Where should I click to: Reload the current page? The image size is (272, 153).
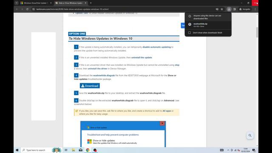pos(27,9)
